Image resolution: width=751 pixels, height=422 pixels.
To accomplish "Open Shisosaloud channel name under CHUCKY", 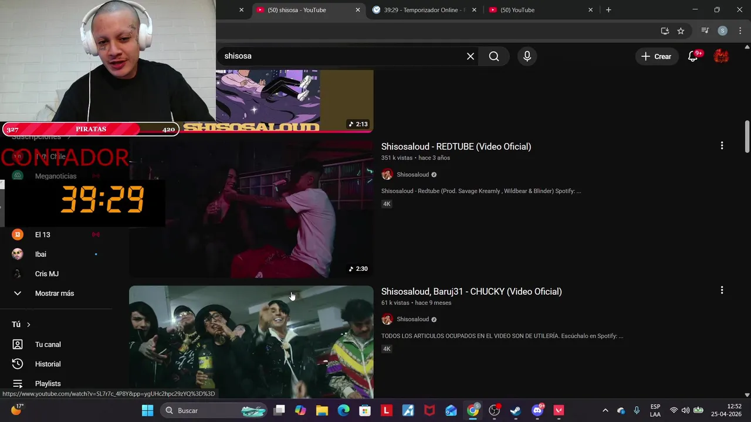I will (412, 319).
